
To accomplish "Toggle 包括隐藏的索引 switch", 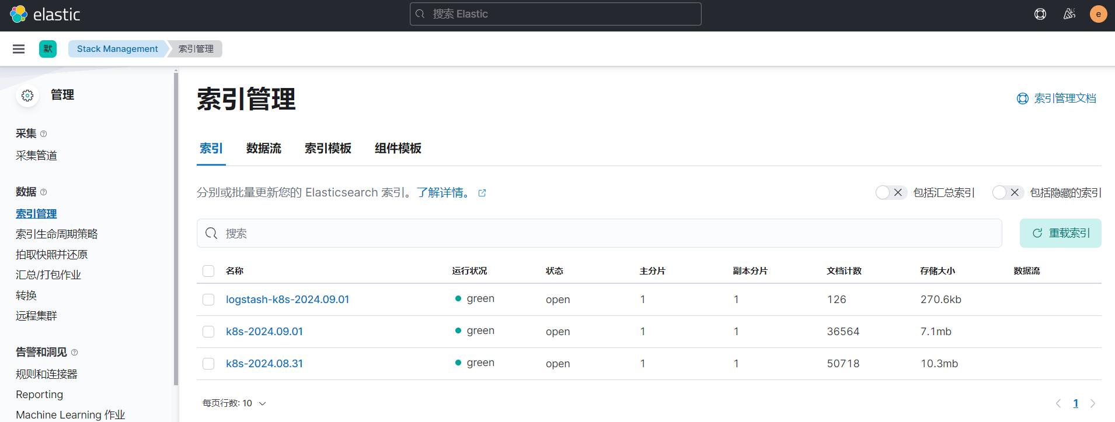I will 1008,192.
